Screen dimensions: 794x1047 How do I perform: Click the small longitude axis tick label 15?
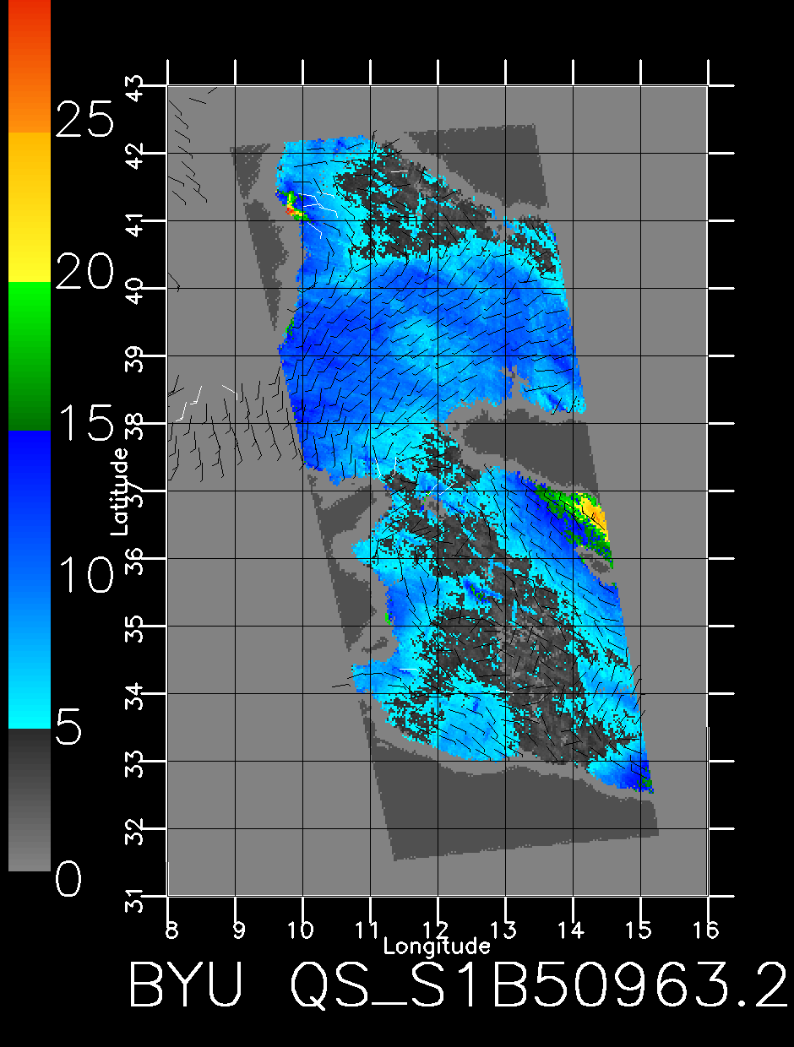(x=639, y=930)
